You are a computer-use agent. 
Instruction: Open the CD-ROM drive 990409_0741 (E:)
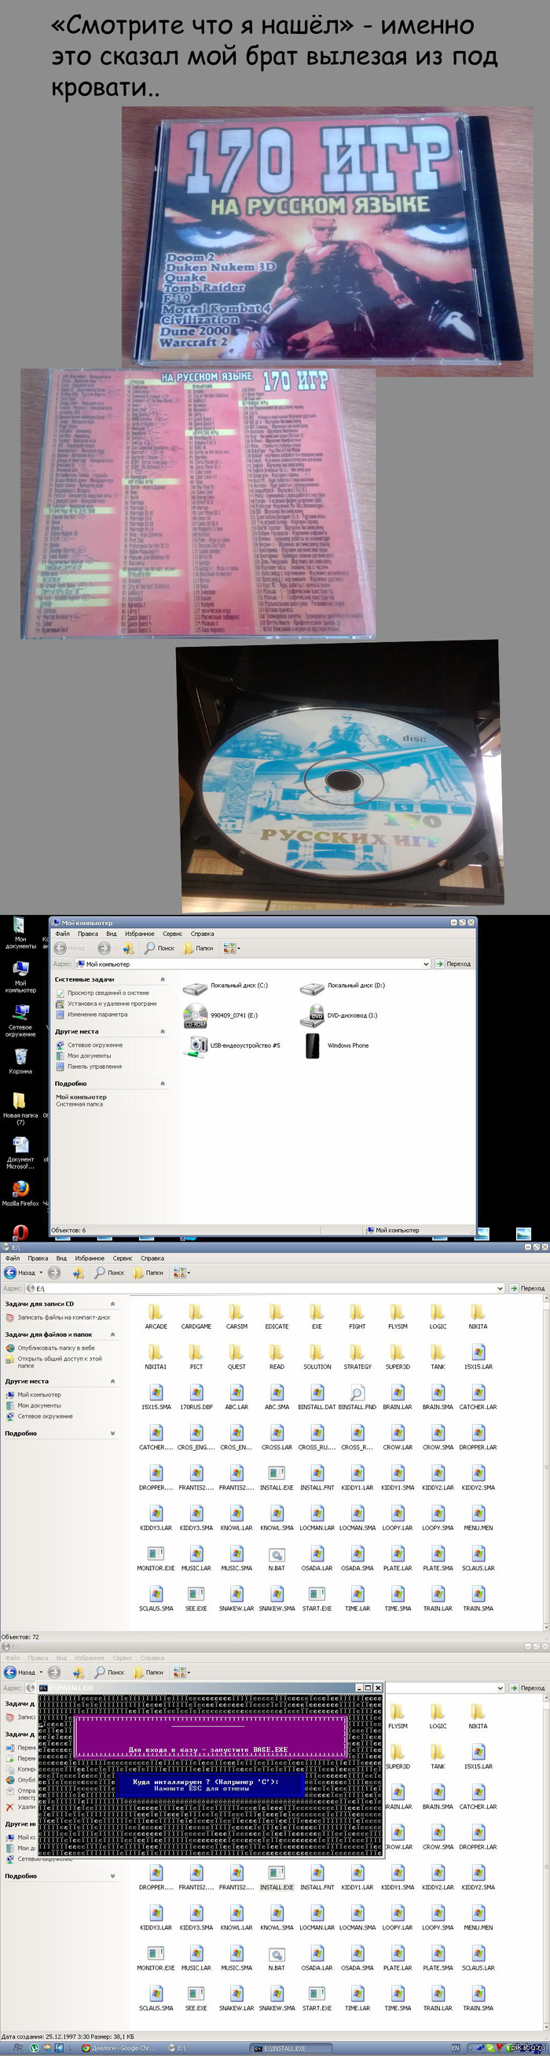click(196, 1016)
